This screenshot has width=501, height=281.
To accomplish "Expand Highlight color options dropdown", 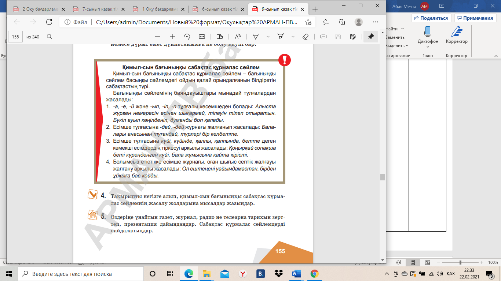I will [x=293, y=37].
